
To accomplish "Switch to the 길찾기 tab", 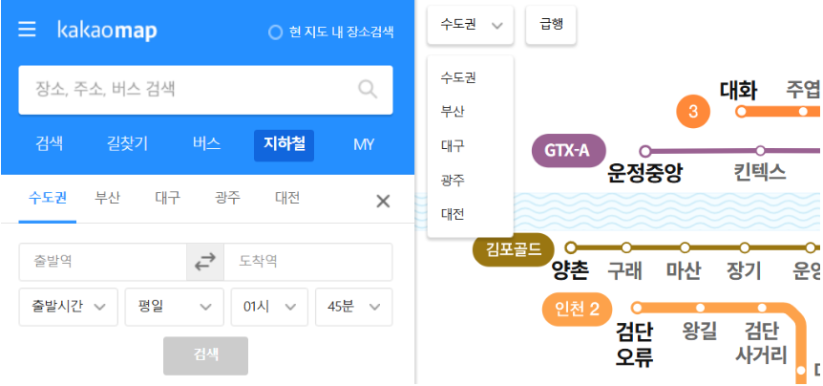I will [x=127, y=144].
